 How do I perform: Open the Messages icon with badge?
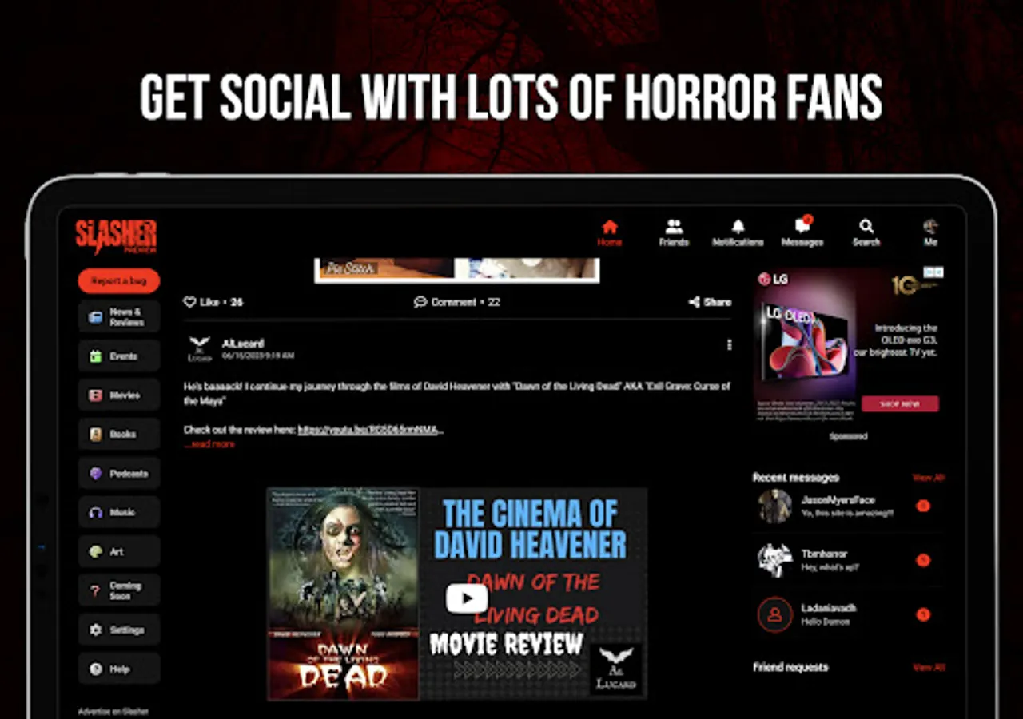click(x=802, y=226)
